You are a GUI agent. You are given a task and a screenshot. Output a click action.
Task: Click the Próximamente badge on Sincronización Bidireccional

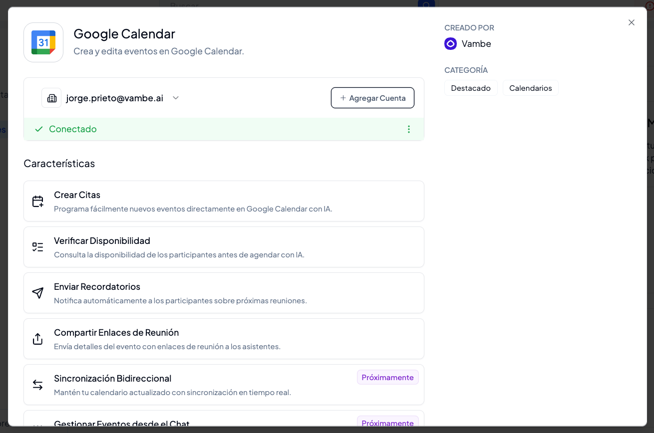388,378
